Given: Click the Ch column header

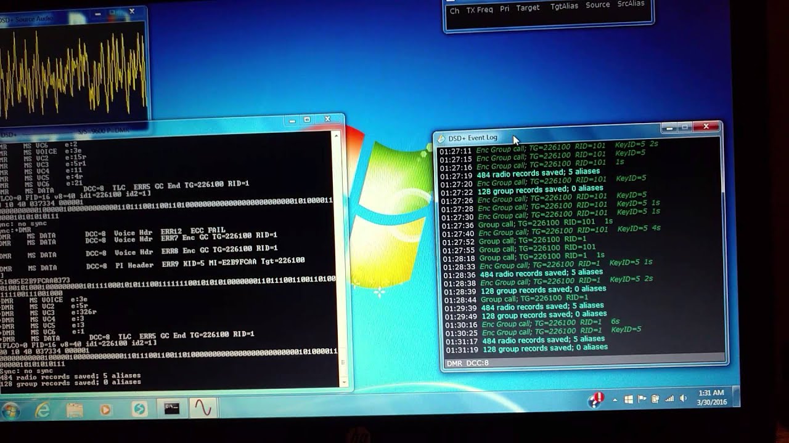Looking at the screenshot, I should pos(454,10).
